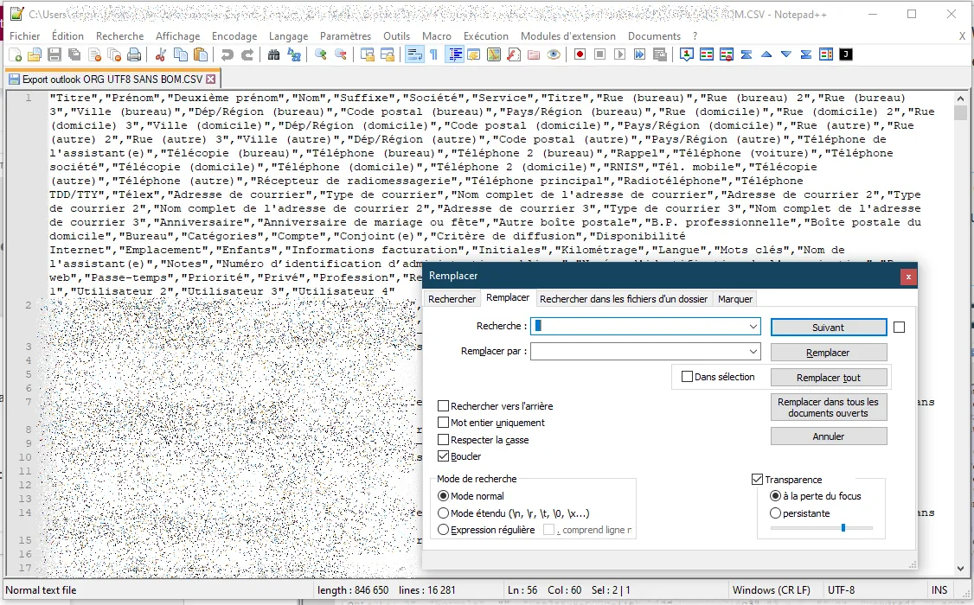This screenshot has width=974, height=605.
Task: Click the Annuler button
Action: [829, 436]
